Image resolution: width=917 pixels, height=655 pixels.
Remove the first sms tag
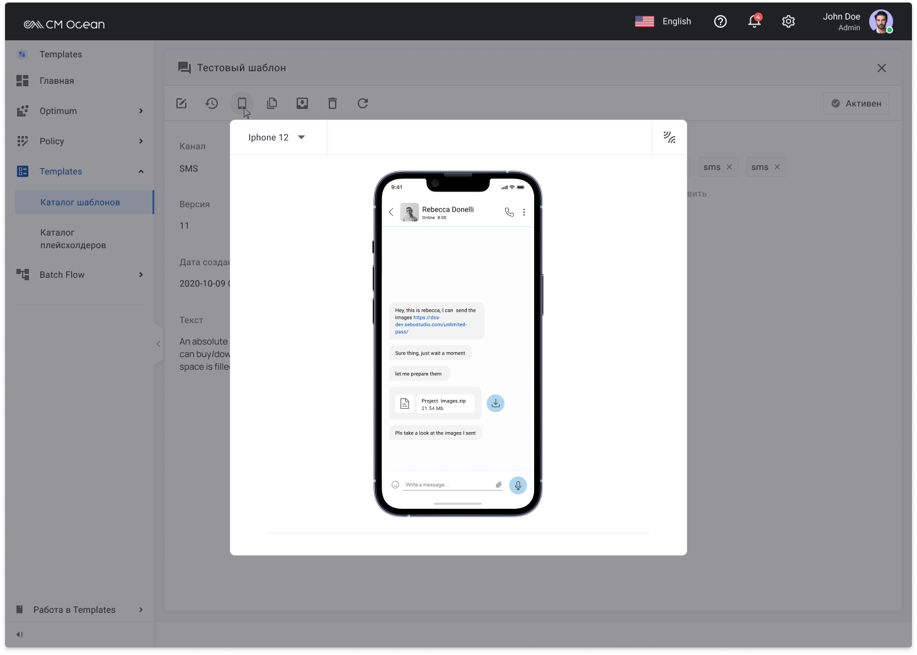[729, 167]
